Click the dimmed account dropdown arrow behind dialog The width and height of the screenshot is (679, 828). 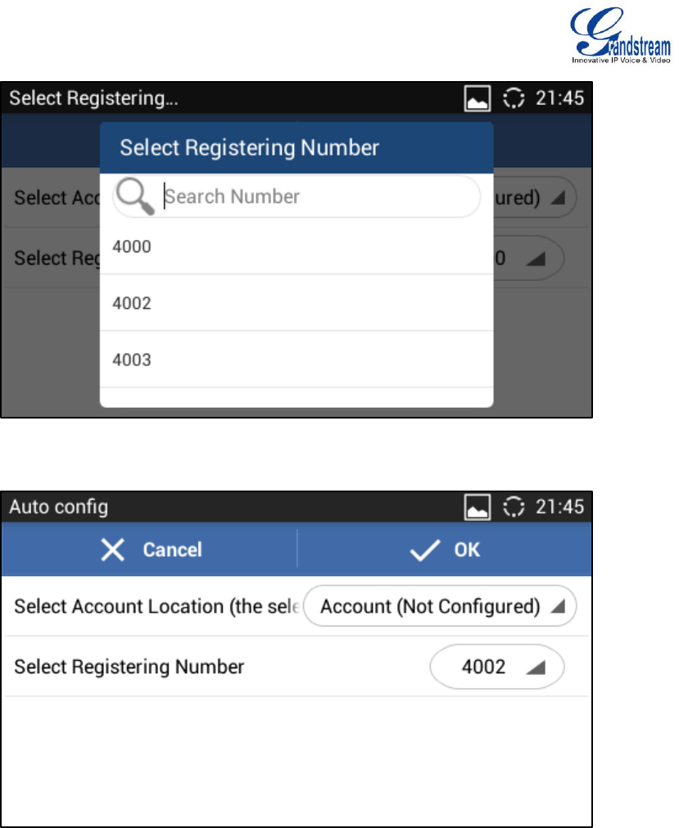tap(558, 197)
